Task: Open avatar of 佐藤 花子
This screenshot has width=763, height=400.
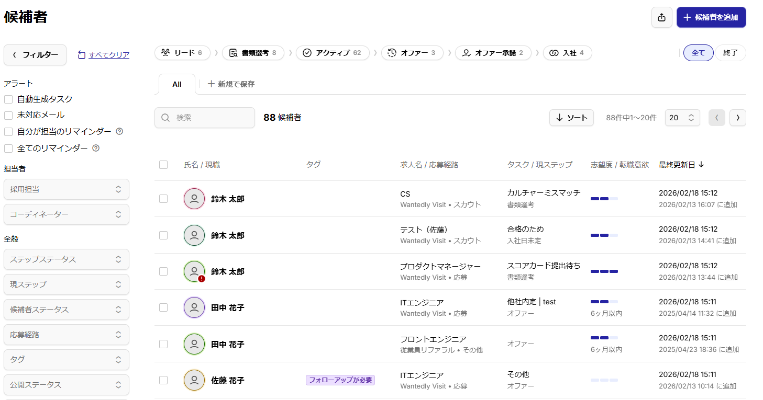Action: 194,380
